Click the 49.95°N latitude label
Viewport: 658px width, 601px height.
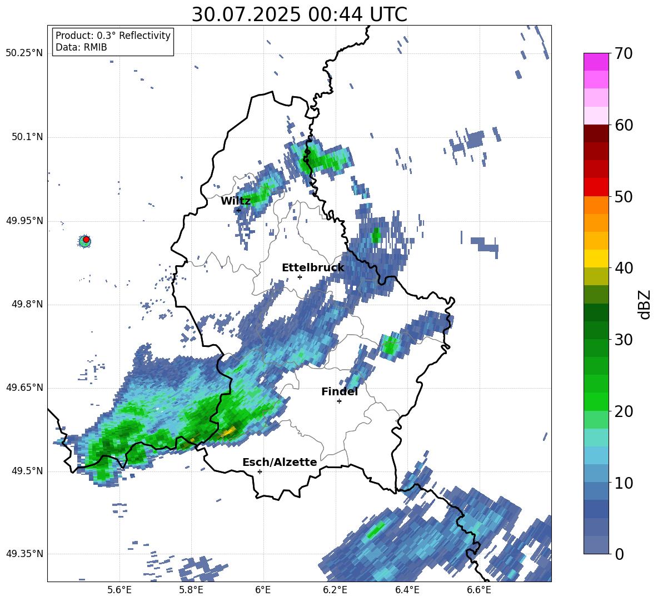coord(24,221)
